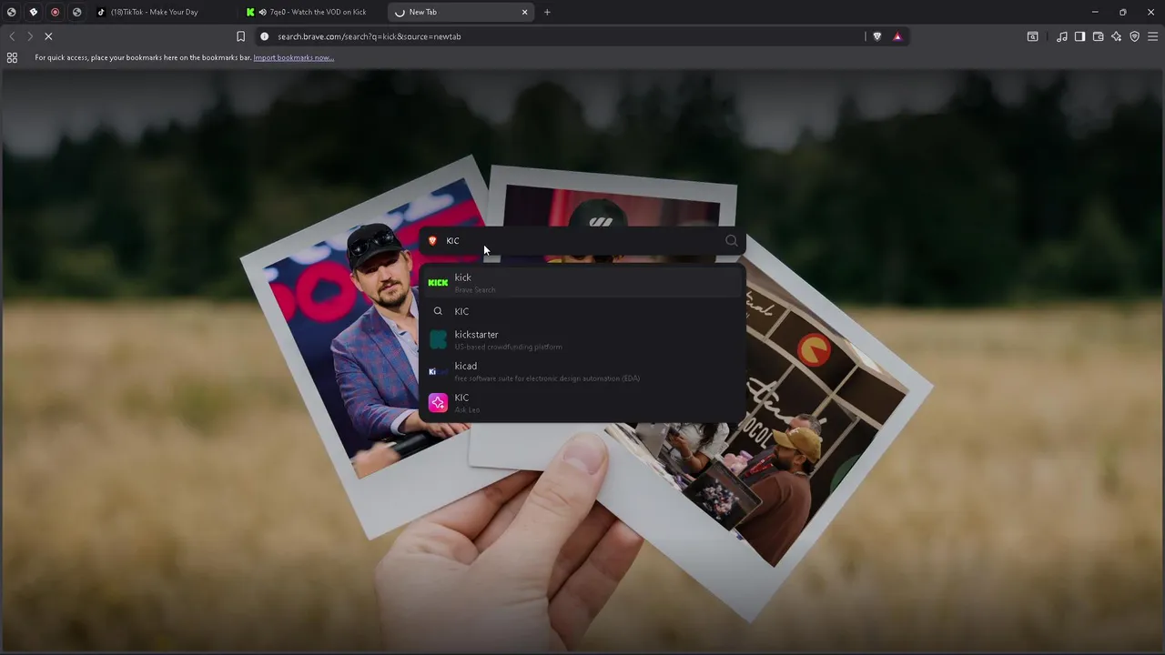
Task: Choose the kick Brave Search suggestion
Action: 582,283
